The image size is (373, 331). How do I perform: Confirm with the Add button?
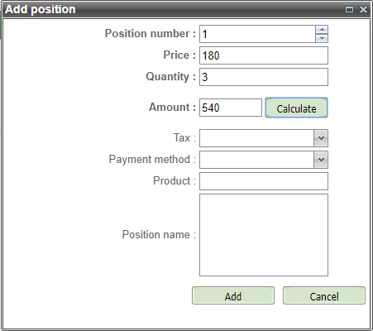(x=233, y=295)
